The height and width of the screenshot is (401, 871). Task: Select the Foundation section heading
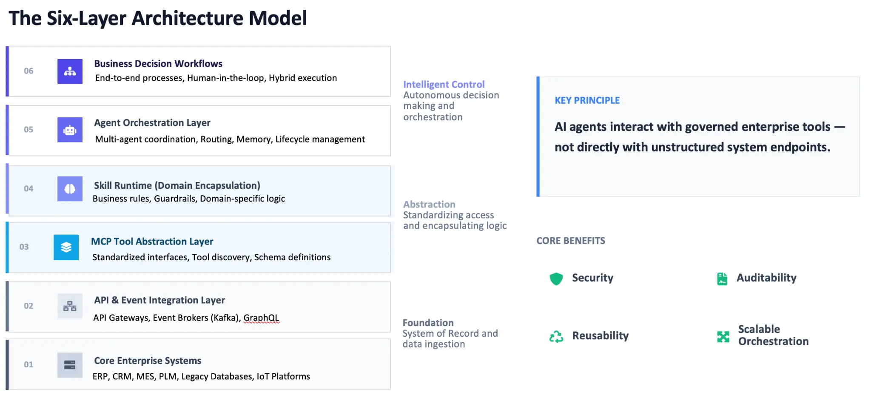pos(428,323)
